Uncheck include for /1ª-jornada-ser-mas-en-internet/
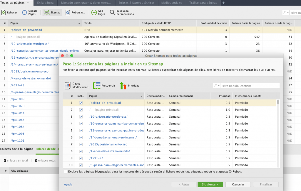Image resolution: width=301 pixels, height=191 pixels. pyautogui.click(x=81, y=137)
